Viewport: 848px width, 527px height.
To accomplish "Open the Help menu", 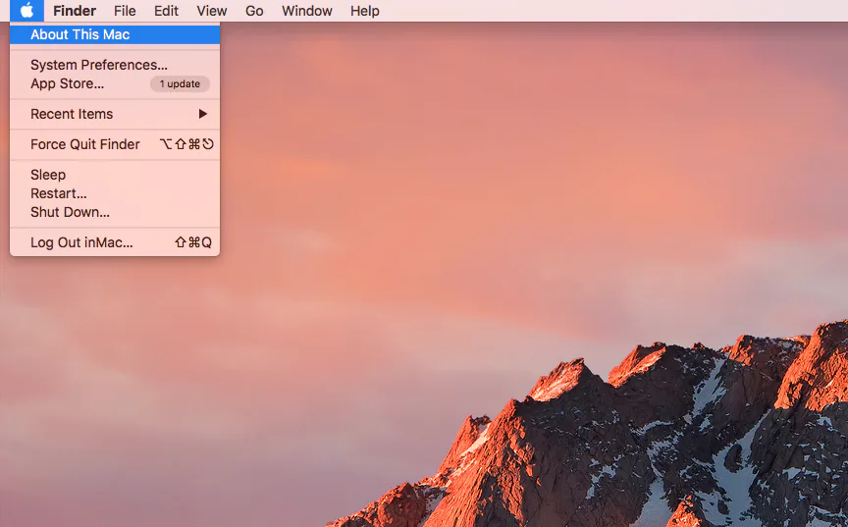I will tap(364, 11).
